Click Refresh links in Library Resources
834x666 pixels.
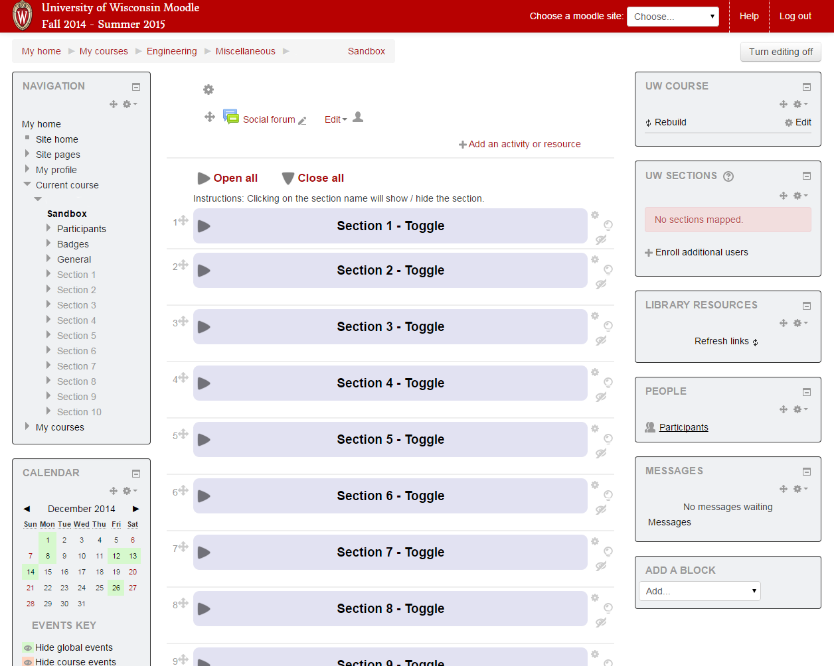pos(726,342)
